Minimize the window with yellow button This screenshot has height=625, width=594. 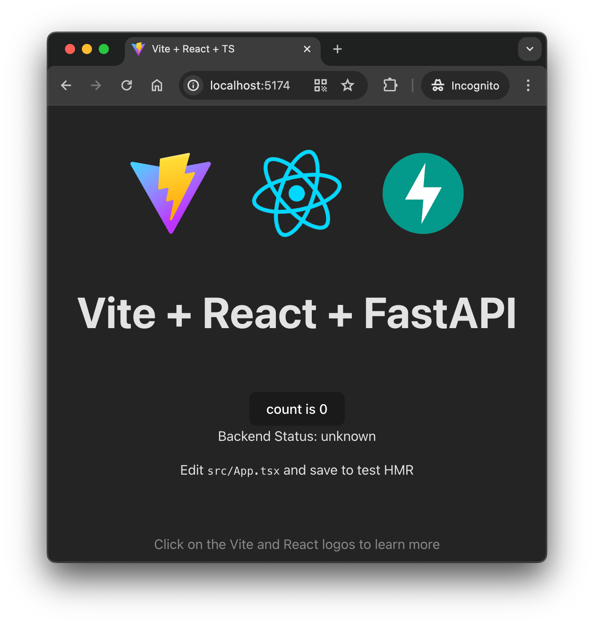coord(87,49)
